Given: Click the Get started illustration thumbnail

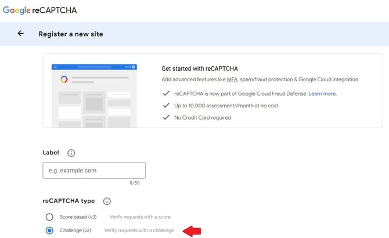Looking at the screenshot, I should 94,96.
